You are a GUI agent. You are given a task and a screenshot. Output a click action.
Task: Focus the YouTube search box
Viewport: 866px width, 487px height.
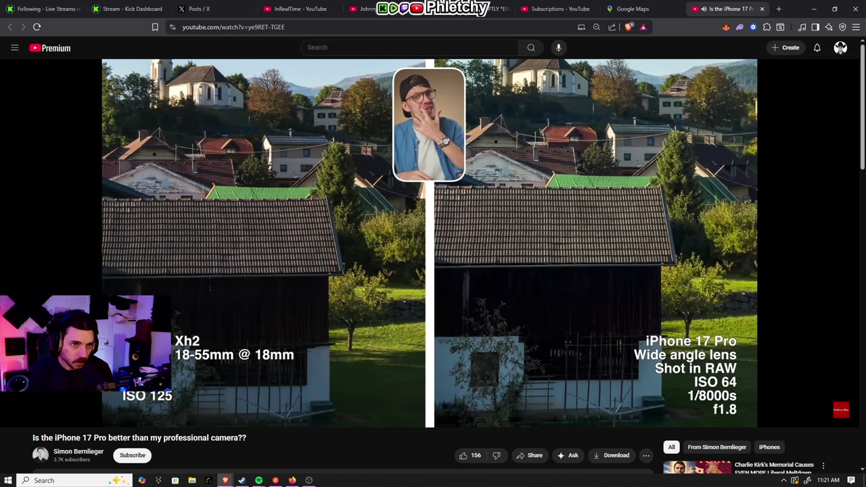[x=409, y=47]
